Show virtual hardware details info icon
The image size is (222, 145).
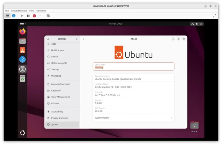click(14, 16)
